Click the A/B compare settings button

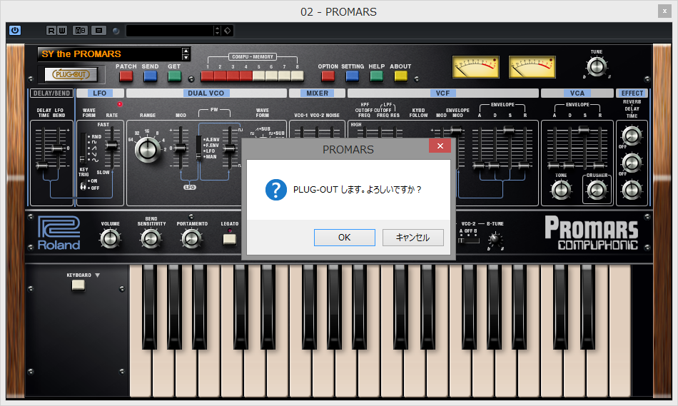(x=80, y=30)
